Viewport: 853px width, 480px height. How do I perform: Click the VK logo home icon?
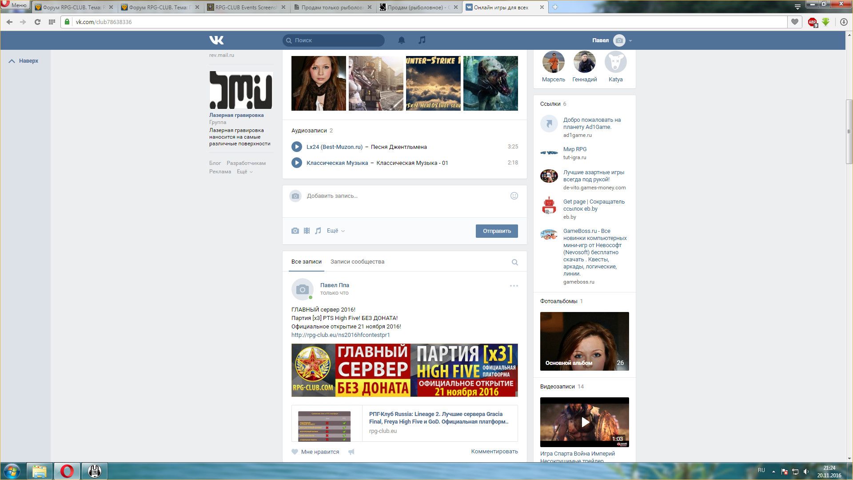[x=216, y=40]
